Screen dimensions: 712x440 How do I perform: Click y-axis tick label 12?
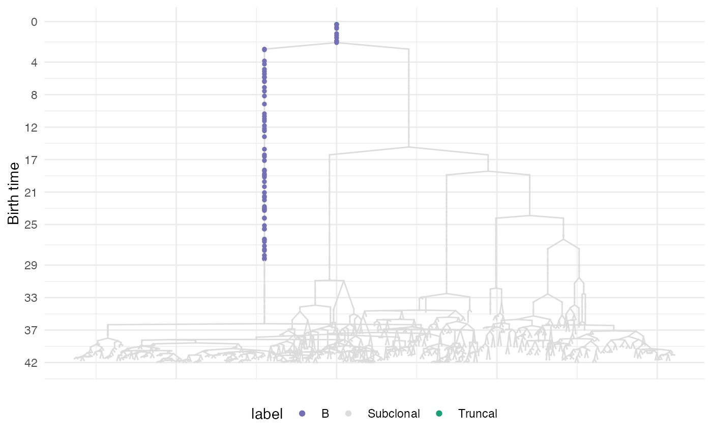[32, 128]
